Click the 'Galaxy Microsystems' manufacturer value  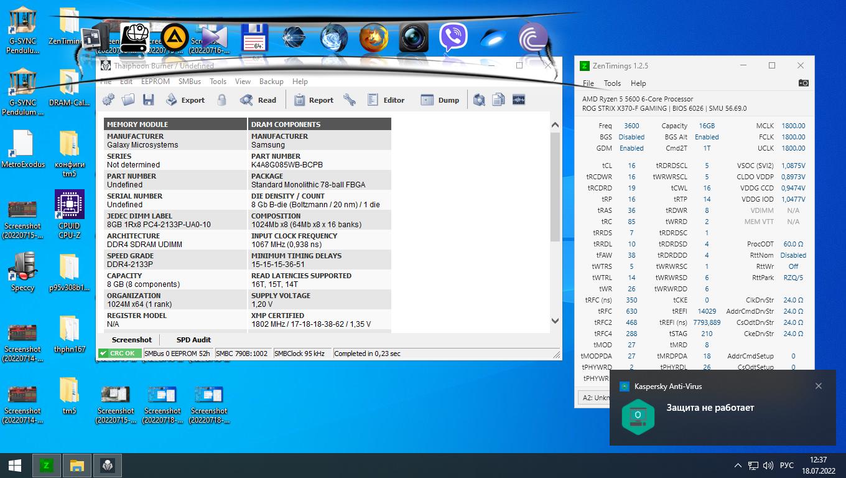tap(142, 145)
